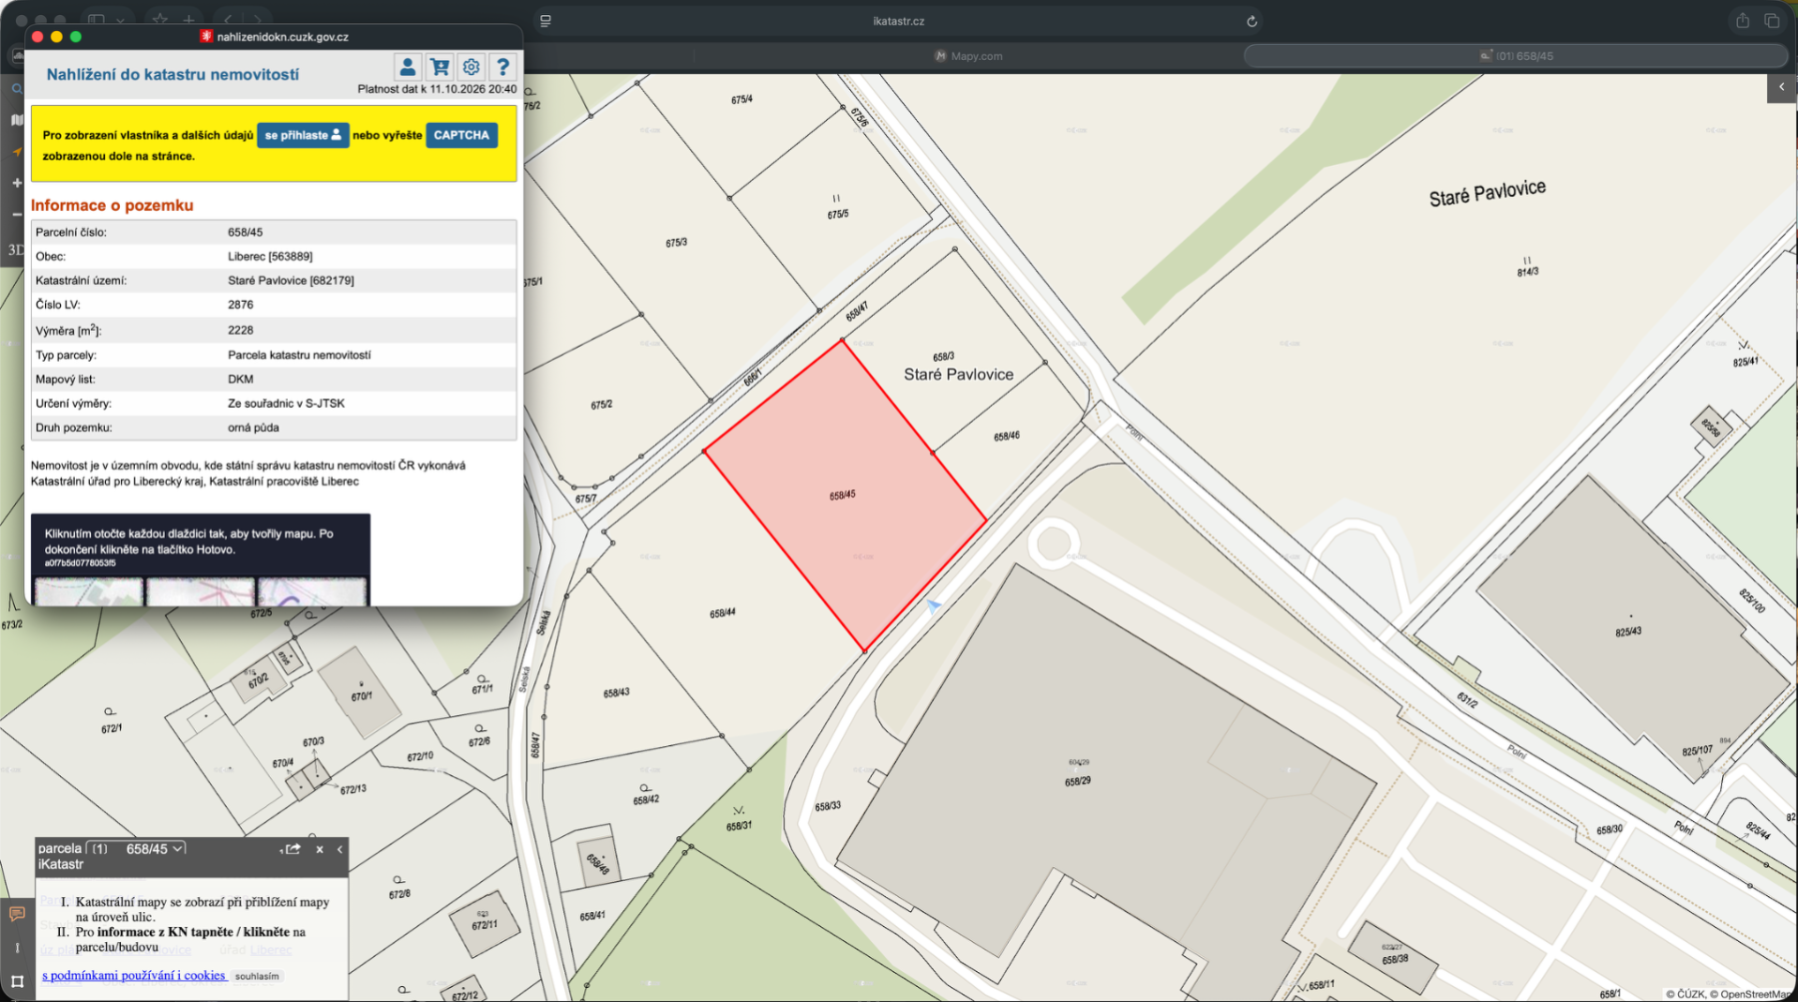Viewport: 1798px width, 1002px height.
Task: Open the shopping cart icon
Action: 440,67
